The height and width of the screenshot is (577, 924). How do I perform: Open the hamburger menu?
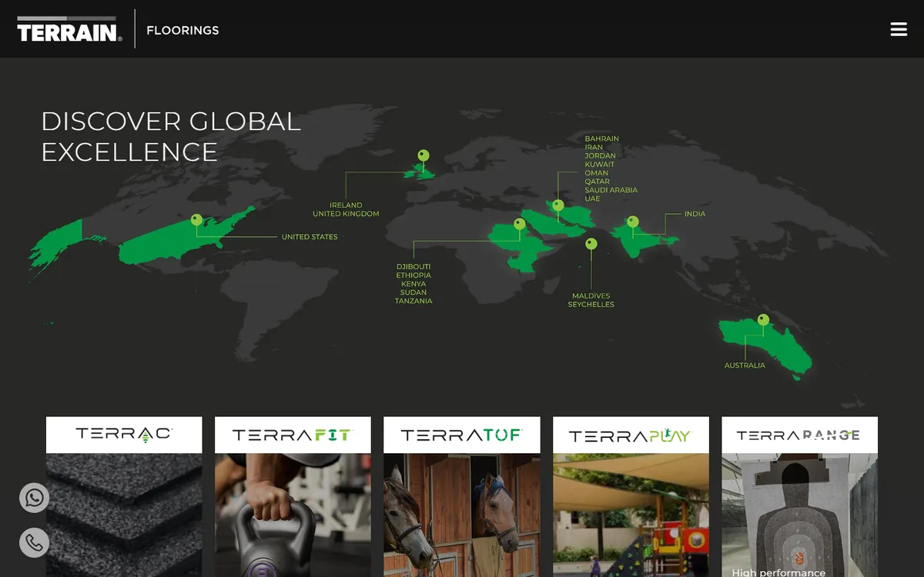pyautogui.click(x=899, y=29)
